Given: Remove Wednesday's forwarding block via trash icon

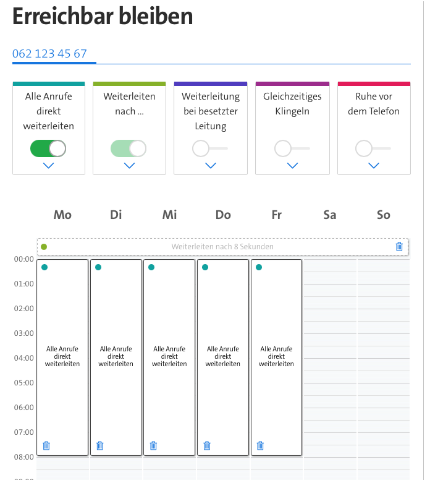Looking at the screenshot, I should pyautogui.click(x=153, y=445).
